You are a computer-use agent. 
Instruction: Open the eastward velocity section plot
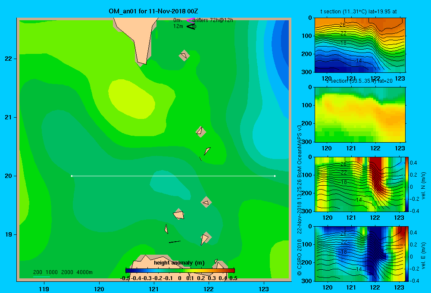tap(359, 254)
